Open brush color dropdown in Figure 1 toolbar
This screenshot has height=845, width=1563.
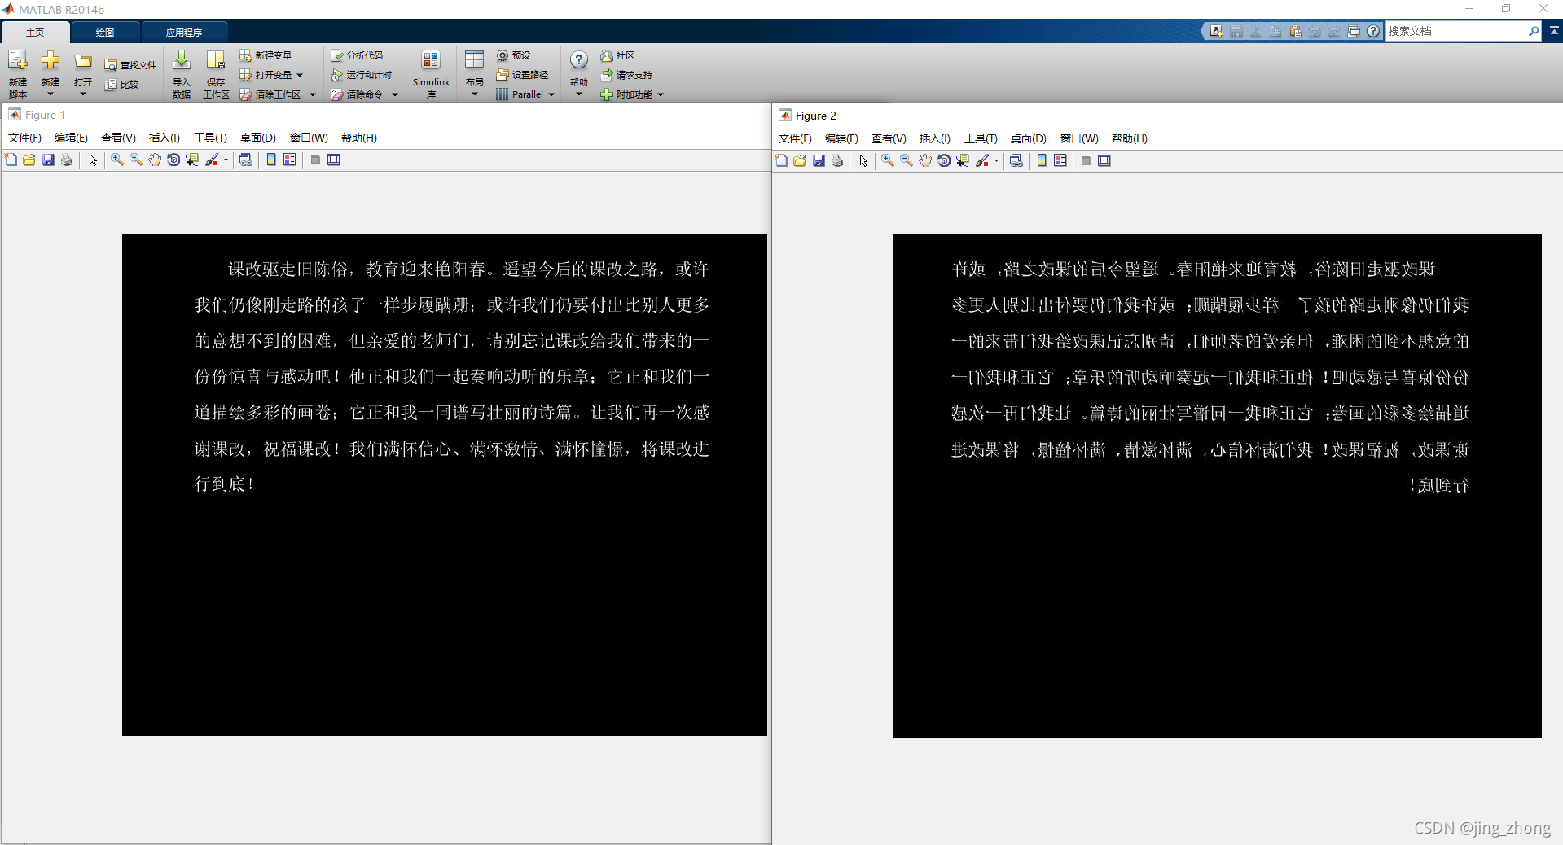(x=226, y=160)
